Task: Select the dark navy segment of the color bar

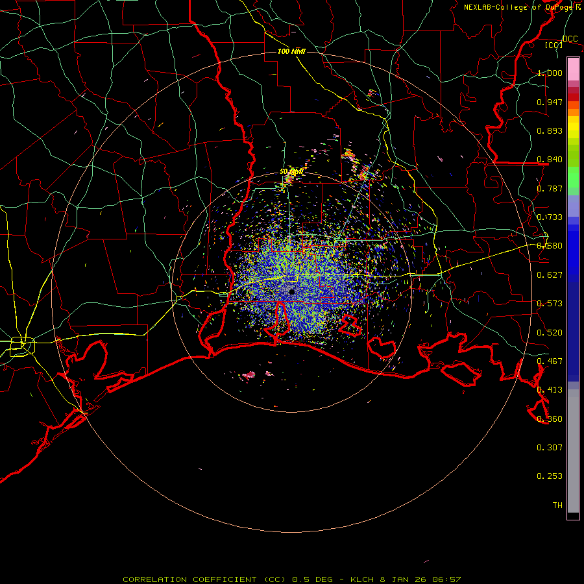Action: point(573,332)
